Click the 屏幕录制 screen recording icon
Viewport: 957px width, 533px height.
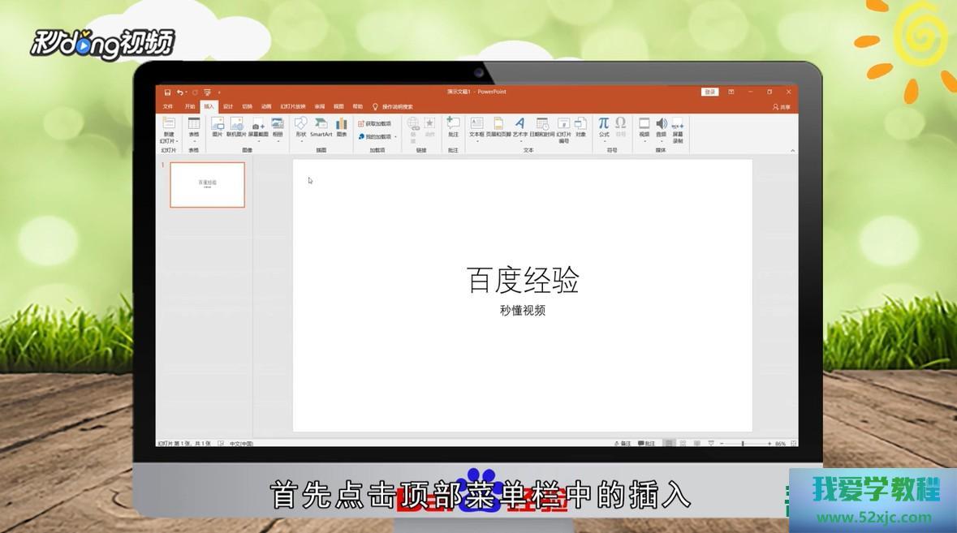click(x=677, y=125)
